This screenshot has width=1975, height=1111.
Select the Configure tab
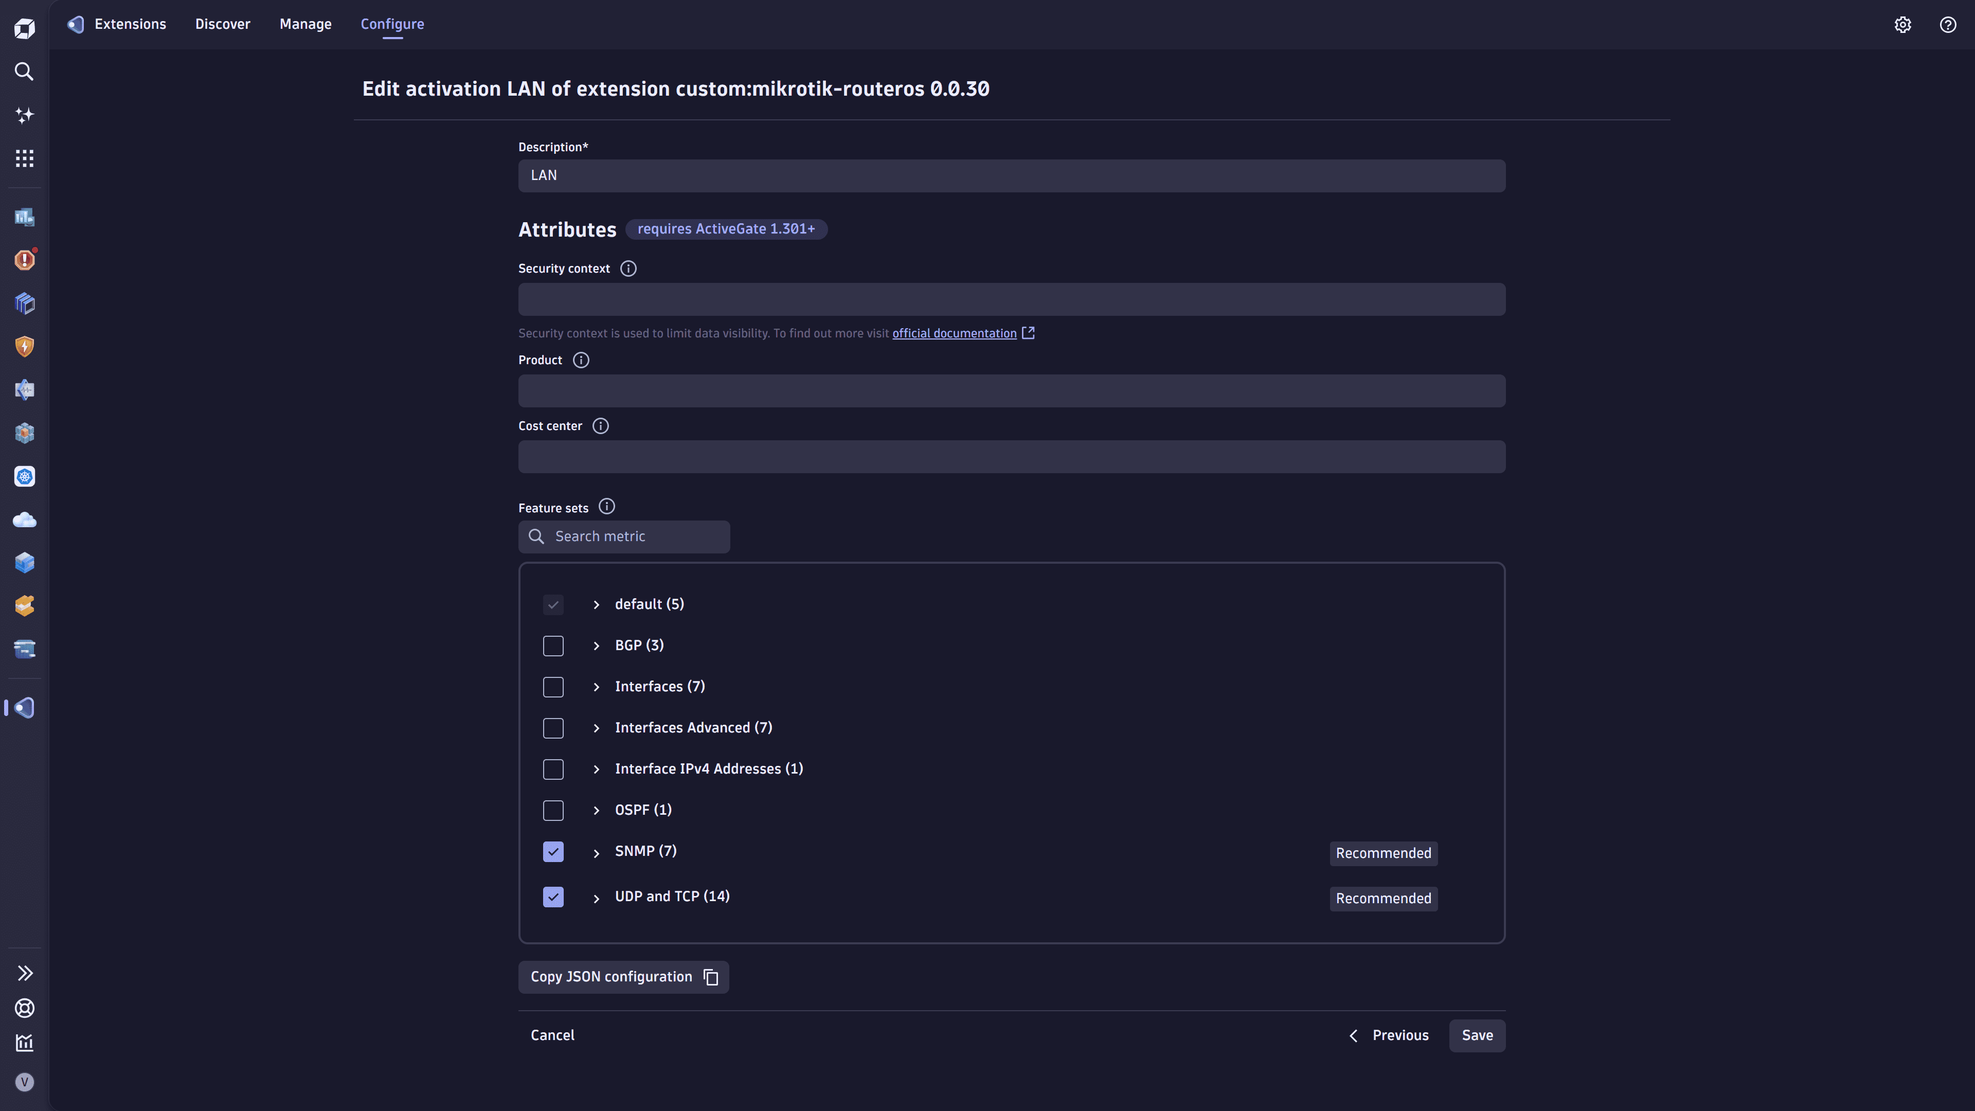(392, 24)
